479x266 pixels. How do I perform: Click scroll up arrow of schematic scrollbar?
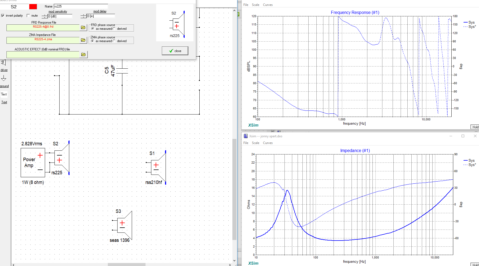point(234,10)
